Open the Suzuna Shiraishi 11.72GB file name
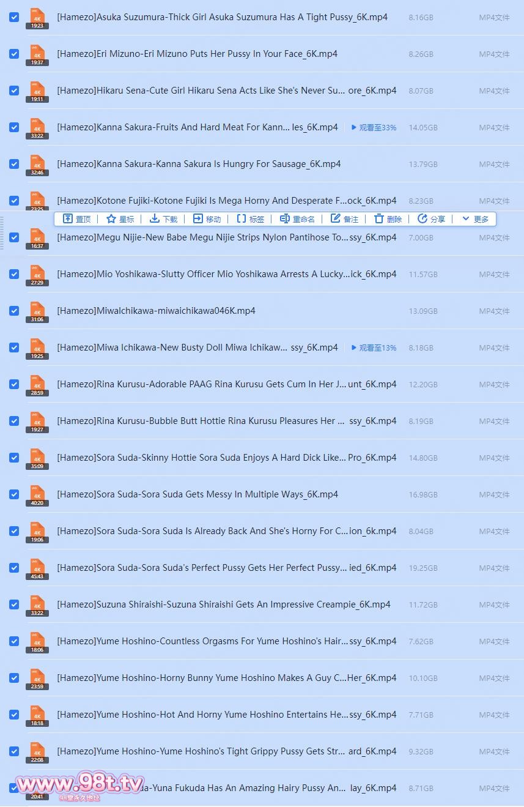Screen dimensions: 524x807 (223, 604)
